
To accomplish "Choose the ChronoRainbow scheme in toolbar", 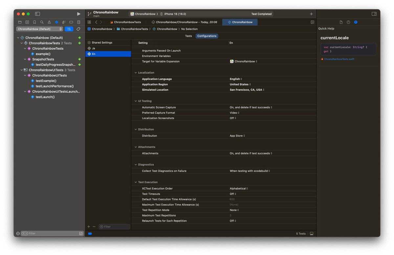I will (x=143, y=14).
